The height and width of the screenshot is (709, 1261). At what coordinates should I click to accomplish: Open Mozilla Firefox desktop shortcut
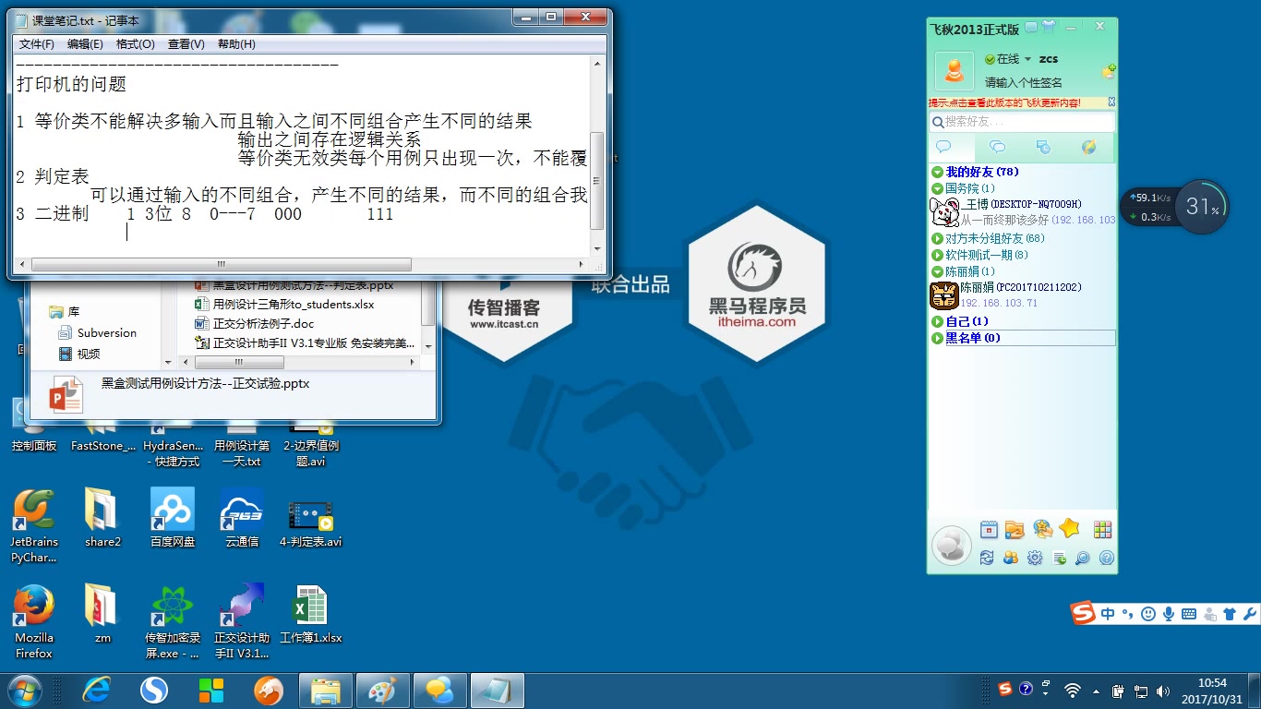pos(33,619)
